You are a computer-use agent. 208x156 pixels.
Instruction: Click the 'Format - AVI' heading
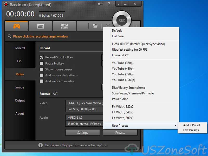pos(49,94)
